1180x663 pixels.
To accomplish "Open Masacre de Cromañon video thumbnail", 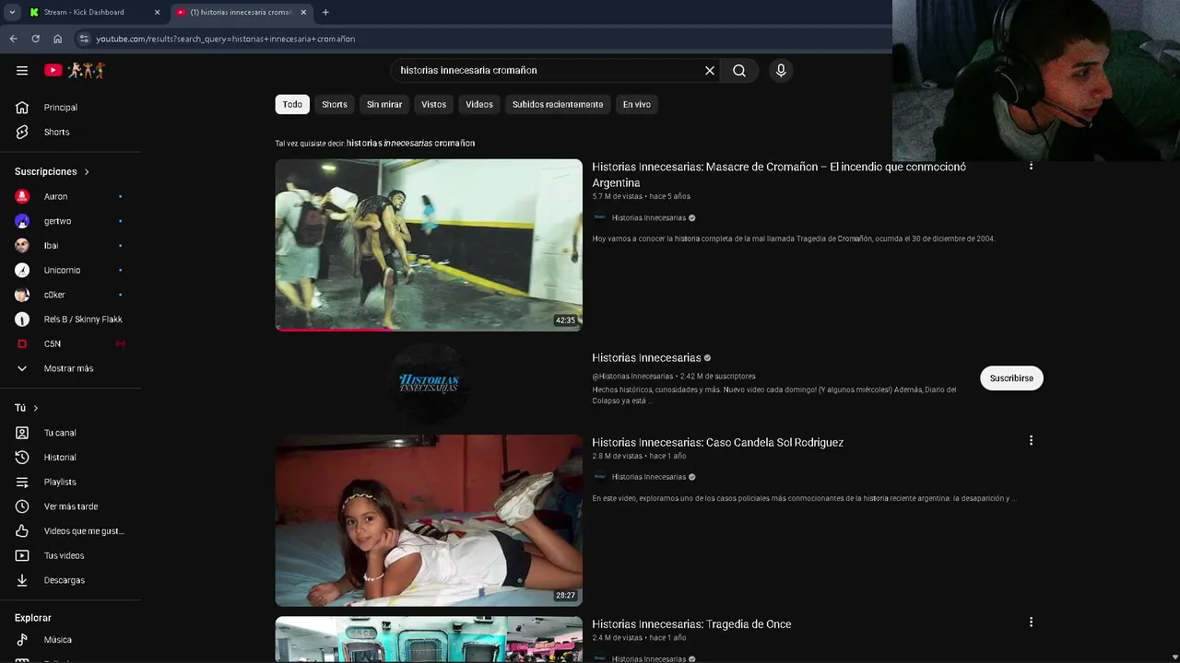I will pyautogui.click(x=429, y=245).
